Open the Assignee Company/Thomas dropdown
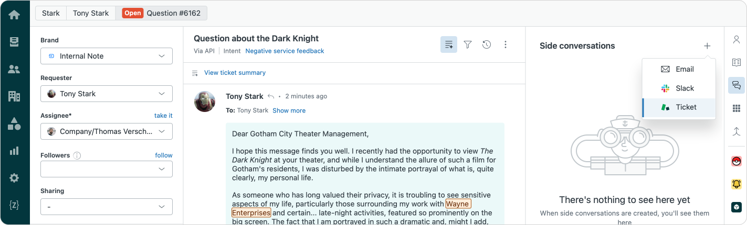 click(x=107, y=131)
